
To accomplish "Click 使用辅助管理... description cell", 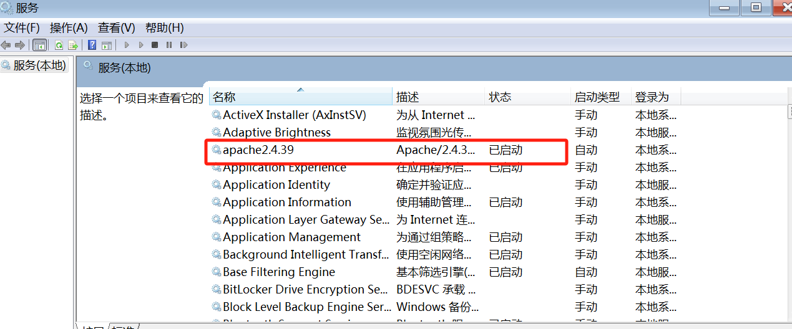I will (x=434, y=202).
